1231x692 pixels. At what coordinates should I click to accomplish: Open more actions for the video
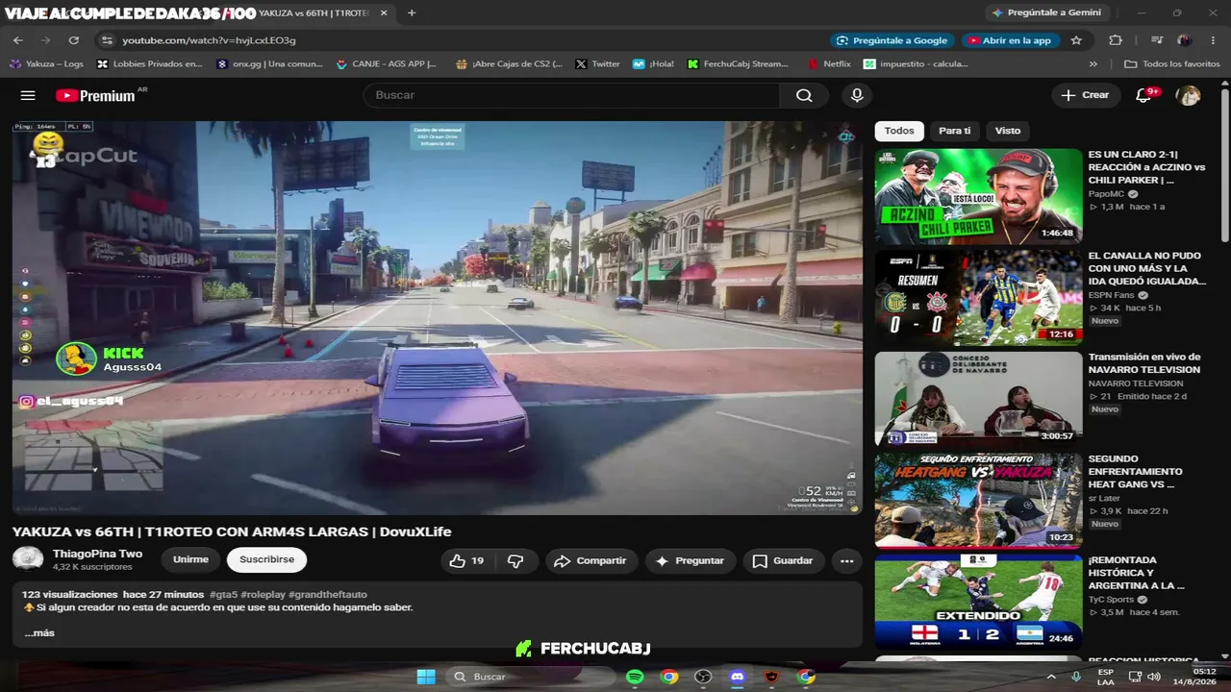pos(846,560)
